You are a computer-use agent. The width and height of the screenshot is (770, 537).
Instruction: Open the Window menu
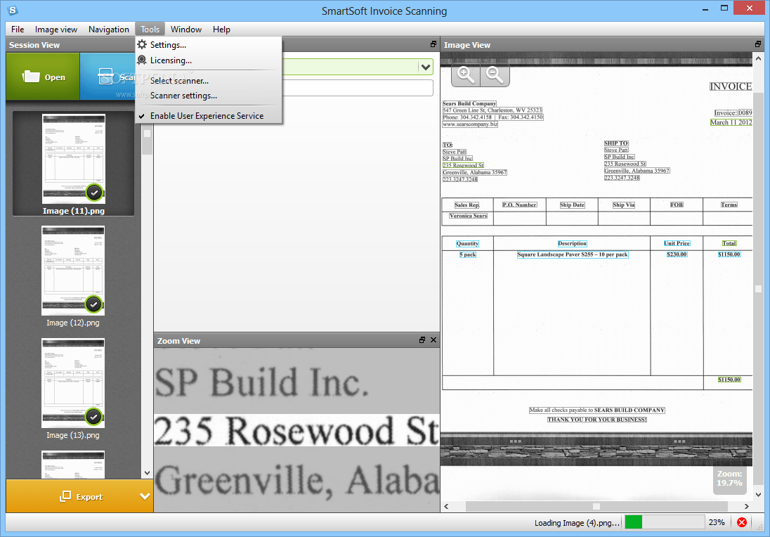(185, 29)
